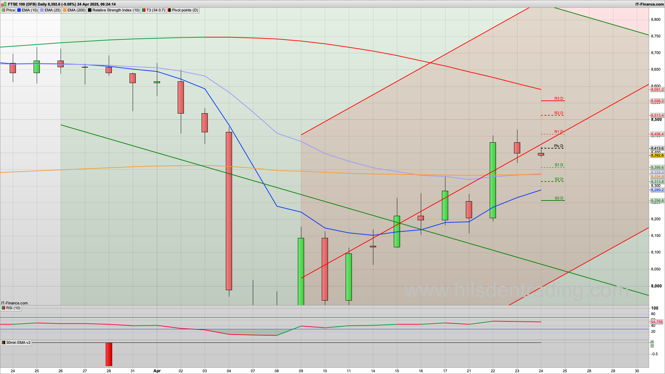
Task: Open EMA (200) indicator settings label
Action: tap(76, 10)
